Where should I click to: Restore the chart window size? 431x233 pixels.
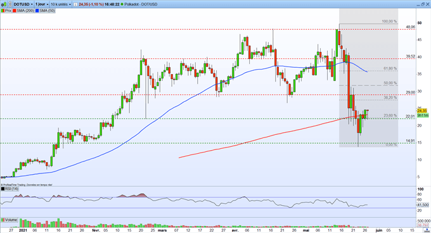423,4
